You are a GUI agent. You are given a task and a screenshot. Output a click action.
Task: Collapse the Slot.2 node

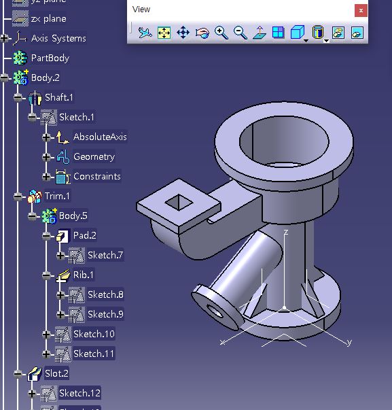18,374
